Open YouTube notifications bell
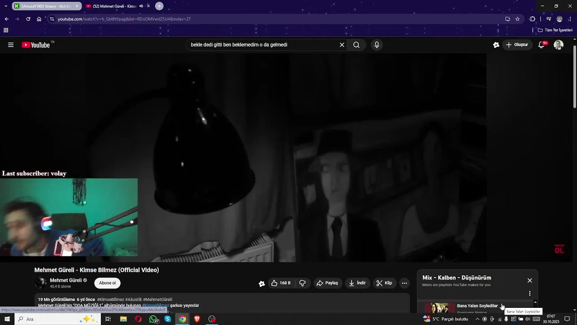This screenshot has width=577, height=325. [542, 45]
